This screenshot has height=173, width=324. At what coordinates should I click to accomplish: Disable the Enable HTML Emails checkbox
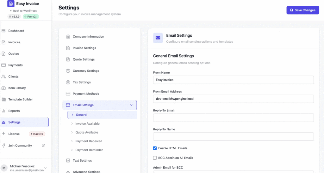pyautogui.click(x=155, y=148)
